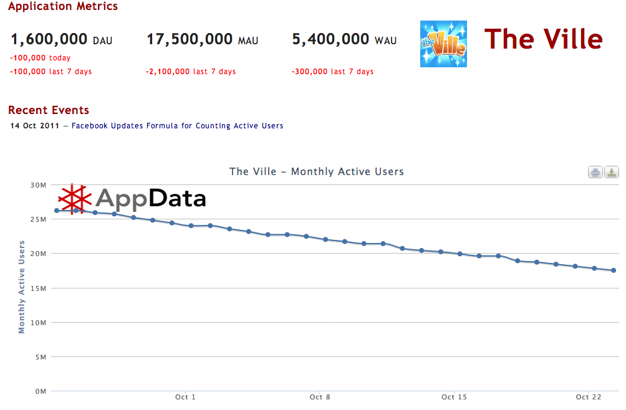This screenshot has height=410, width=626.
Task: Click the Recent Events heading
Action: coord(49,110)
